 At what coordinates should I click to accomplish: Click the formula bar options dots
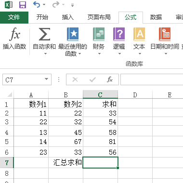(x=59, y=79)
